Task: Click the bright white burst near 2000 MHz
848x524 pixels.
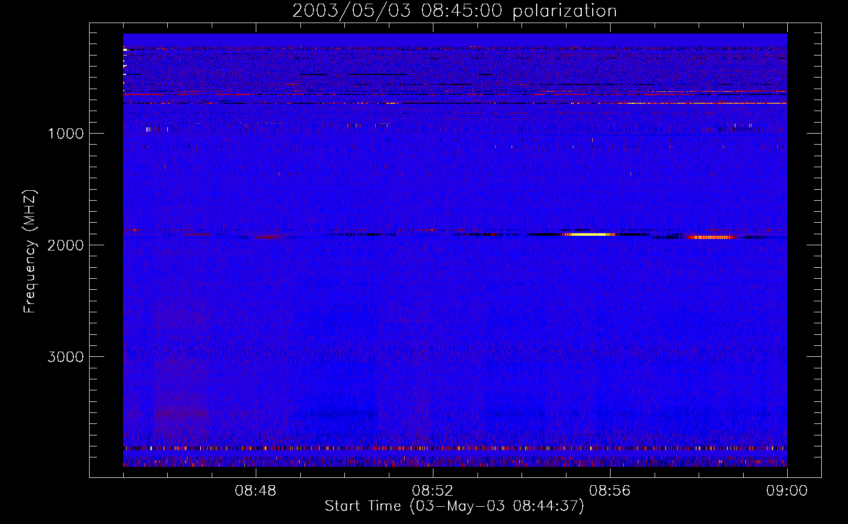Action: [x=590, y=234]
